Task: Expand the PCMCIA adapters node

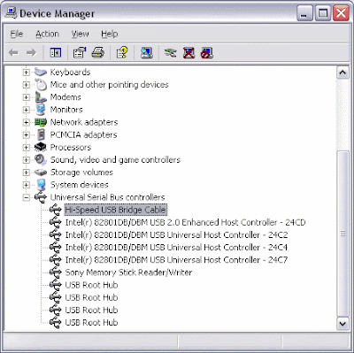Action: click(x=27, y=134)
